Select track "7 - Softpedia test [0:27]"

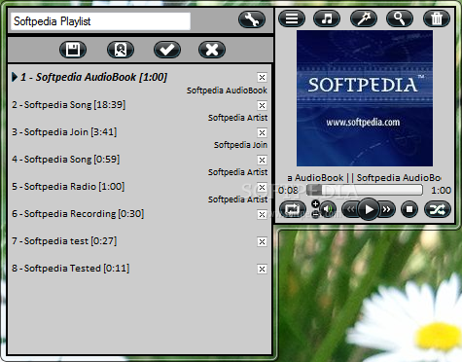click(64, 241)
